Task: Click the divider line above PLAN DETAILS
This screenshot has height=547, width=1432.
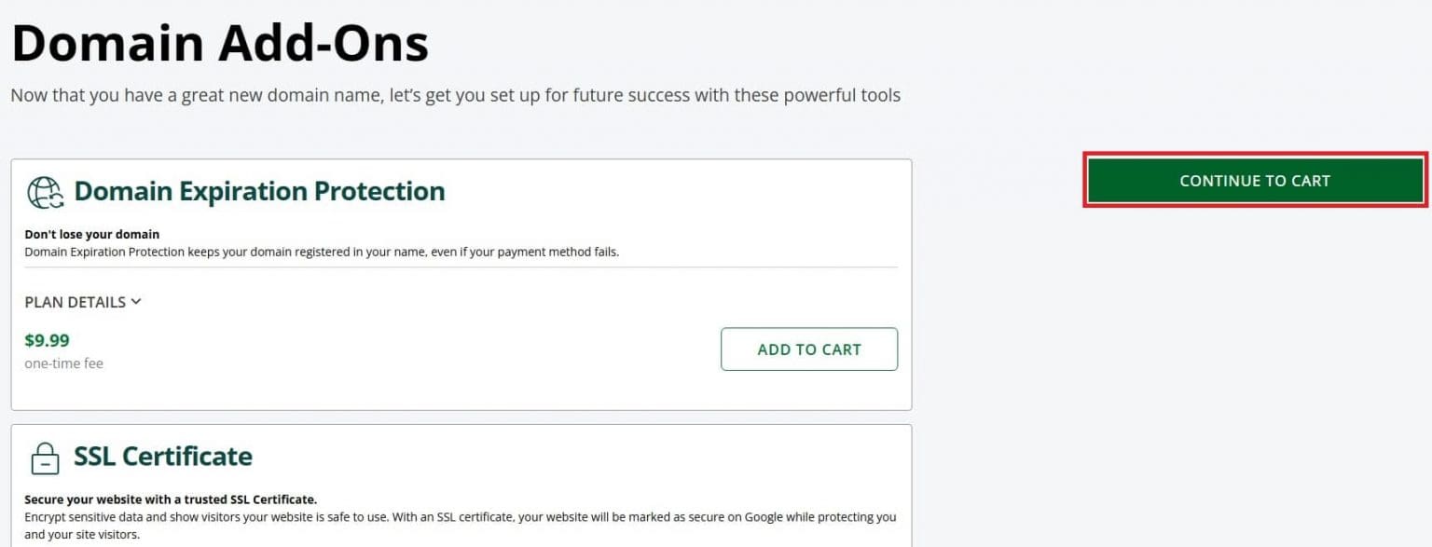Action: point(461,267)
